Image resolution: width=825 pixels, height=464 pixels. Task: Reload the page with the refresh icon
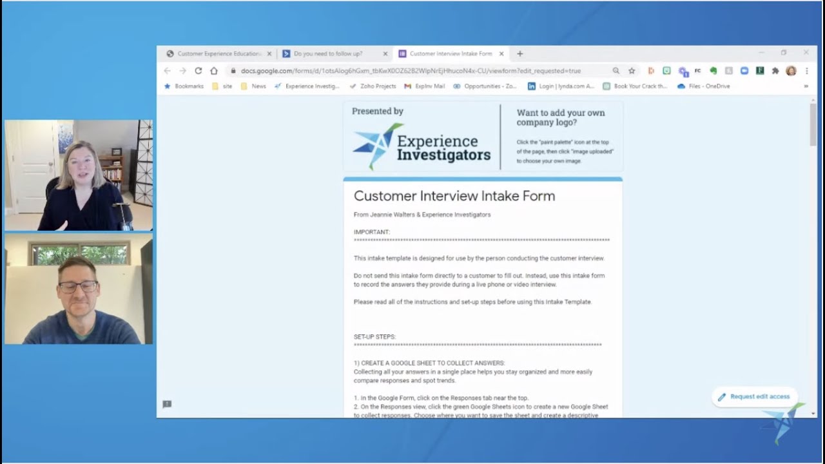point(199,71)
